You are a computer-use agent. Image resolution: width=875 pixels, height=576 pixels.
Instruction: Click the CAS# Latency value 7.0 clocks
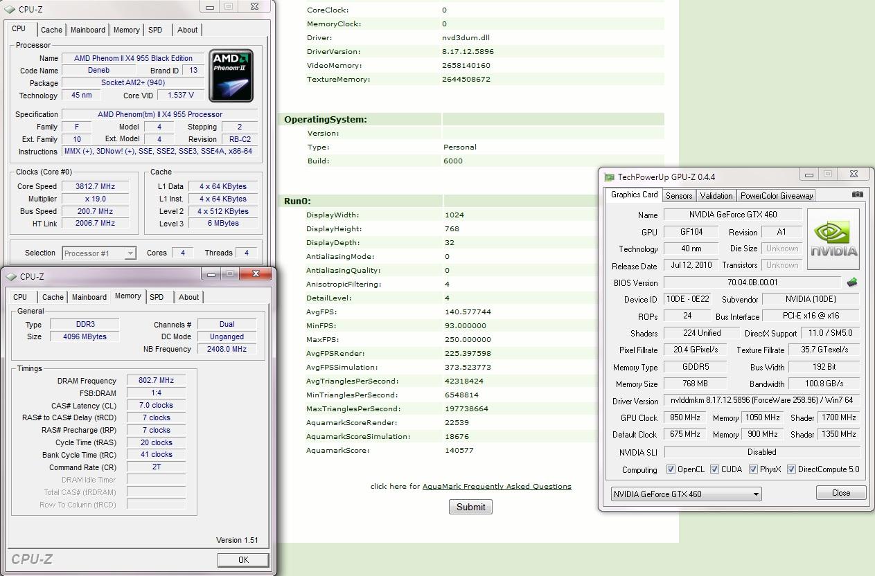coord(156,405)
